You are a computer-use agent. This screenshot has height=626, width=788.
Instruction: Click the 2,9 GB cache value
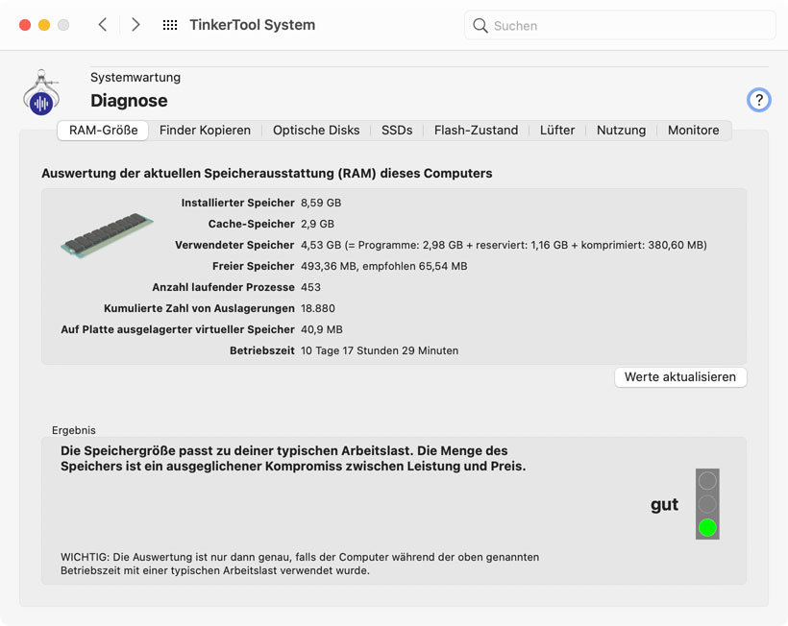(x=317, y=224)
